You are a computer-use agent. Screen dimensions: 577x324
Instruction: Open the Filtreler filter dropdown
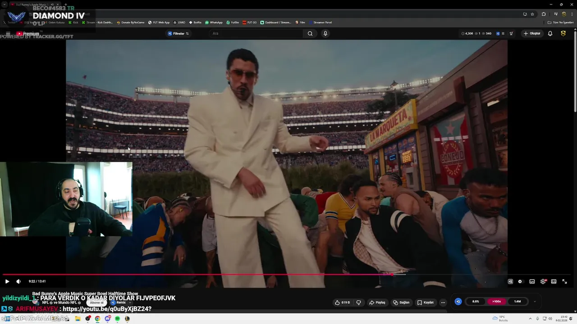coord(179,33)
